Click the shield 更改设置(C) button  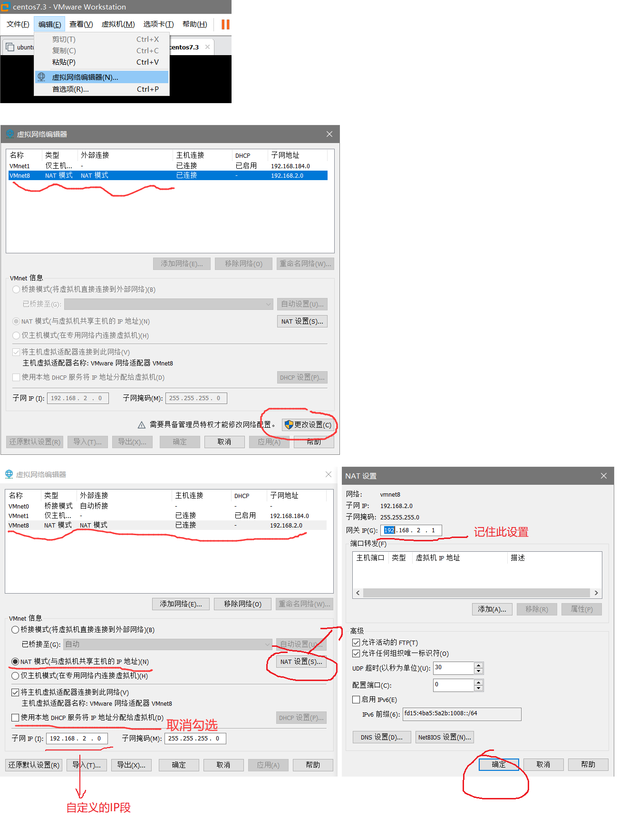(x=308, y=424)
